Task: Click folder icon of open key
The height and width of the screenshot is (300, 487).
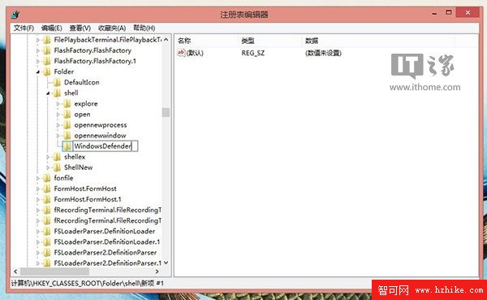Action: (67, 114)
